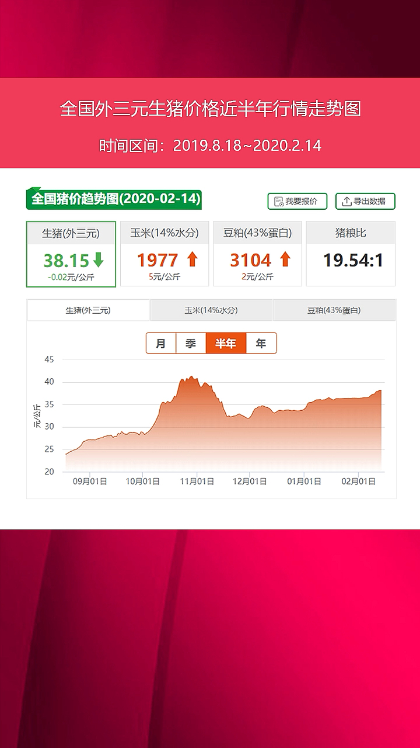Click the 19.54:1 ratio value
This screenshot has width=420, height=748.
353,260
